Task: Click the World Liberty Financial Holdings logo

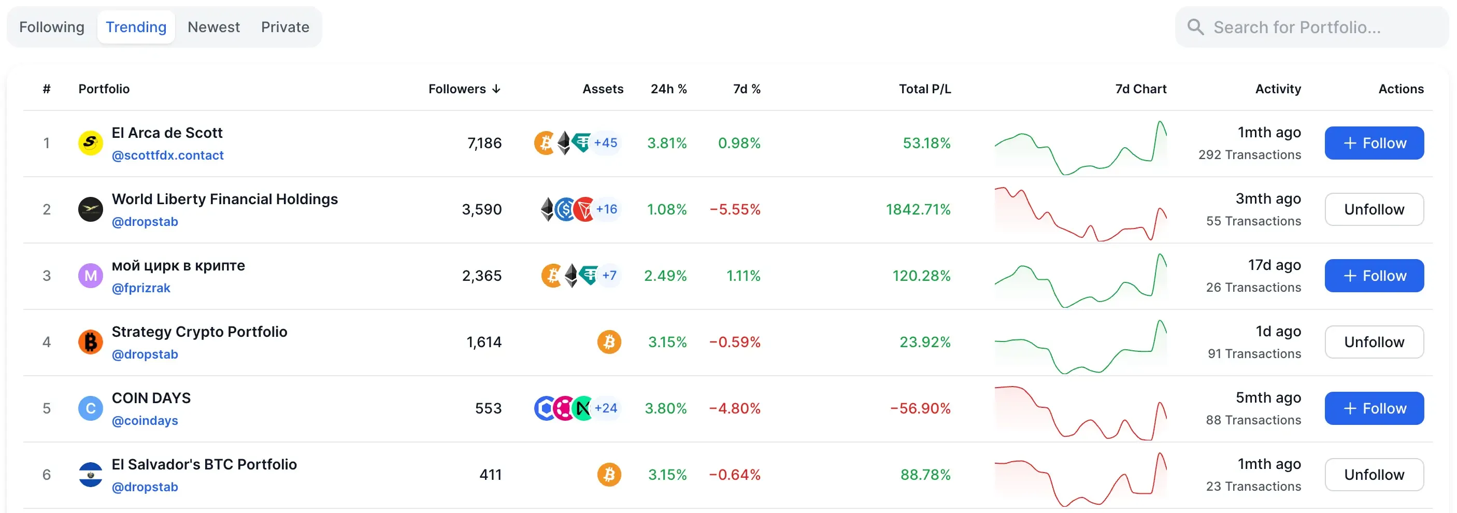Action: point(91,209)
